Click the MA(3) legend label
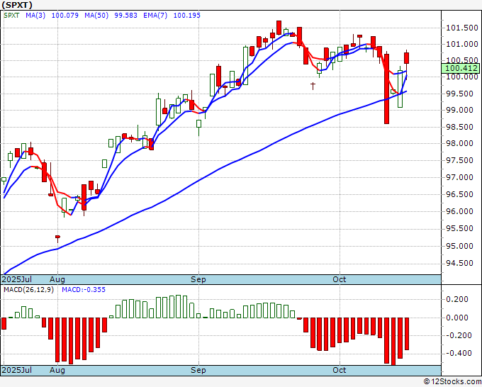482x387 pixels. click(x=35, y=16)
